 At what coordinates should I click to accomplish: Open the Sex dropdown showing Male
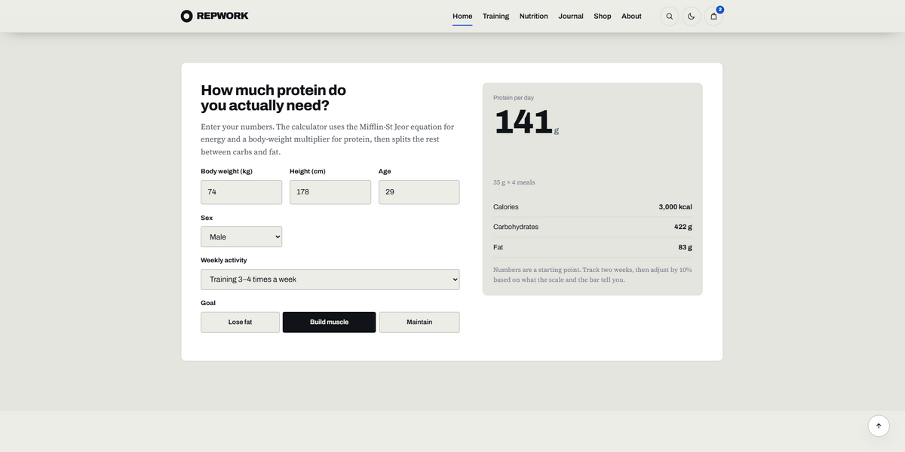[241, 237]
